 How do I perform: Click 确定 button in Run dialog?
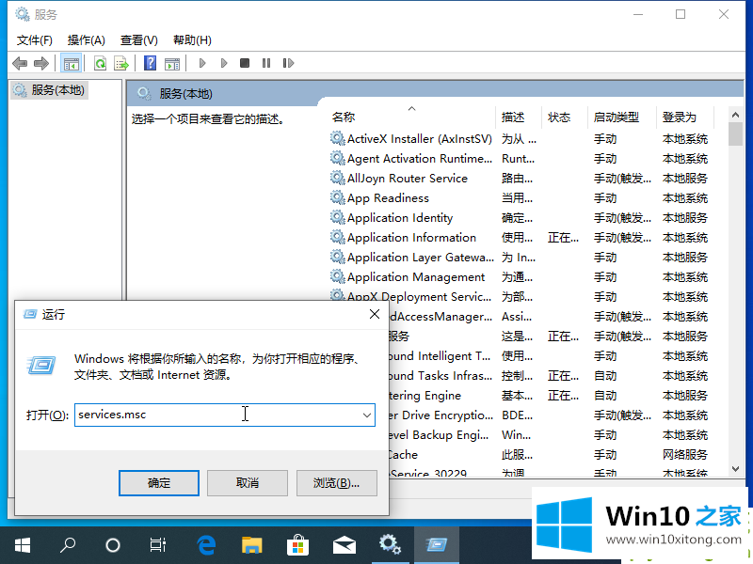(159, 483)
